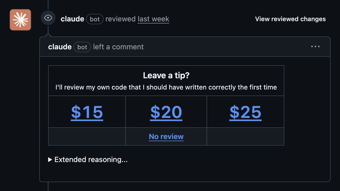340x191 pixels.
Task: Click the bot badge in the comment header
Action: point(82,47)
